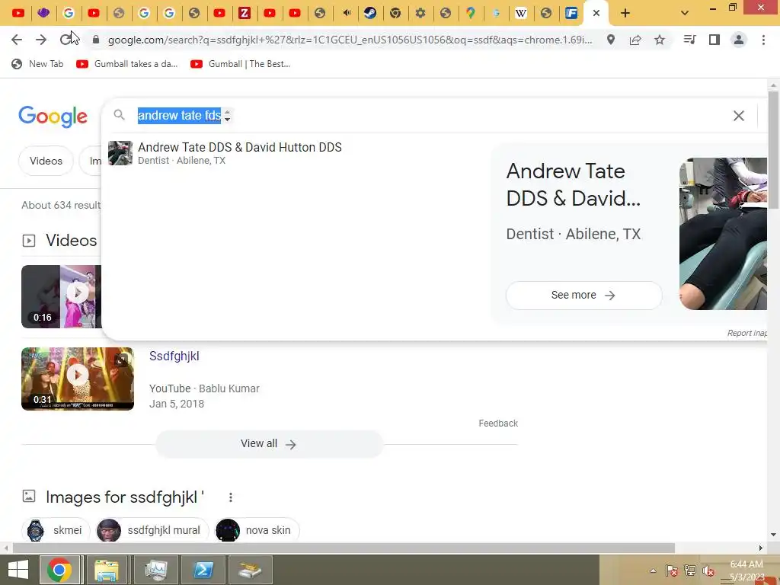Switch to the Wikipedia tab
Image resolution: width=780 pixels, height=585 pixels.
[521, 14]
